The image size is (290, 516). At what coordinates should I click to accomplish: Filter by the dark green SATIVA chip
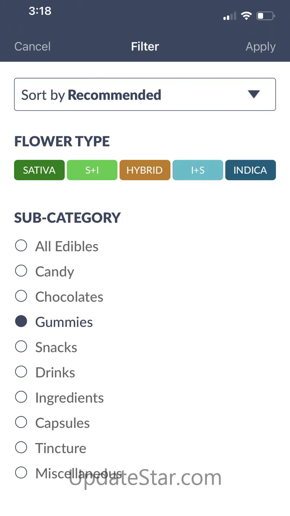pyautogui.click(x=39, y=170)
